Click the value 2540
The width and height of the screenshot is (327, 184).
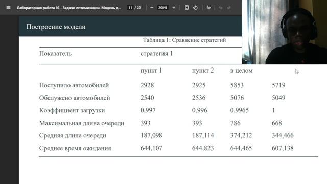pos(147,98)
